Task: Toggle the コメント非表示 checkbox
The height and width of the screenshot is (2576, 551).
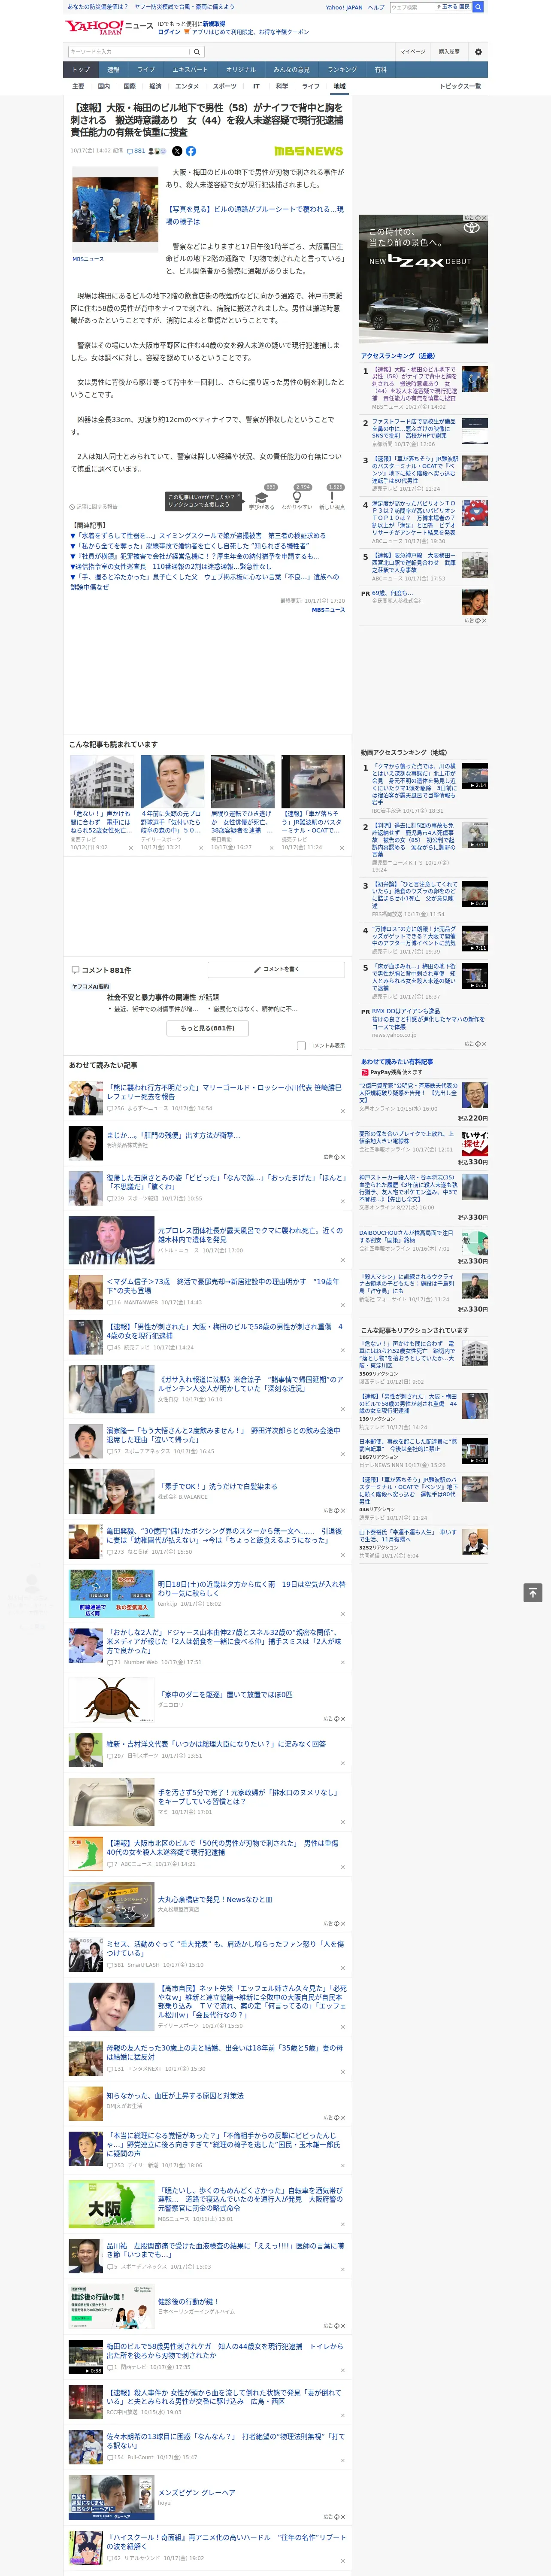Action: coord(301,1045)
